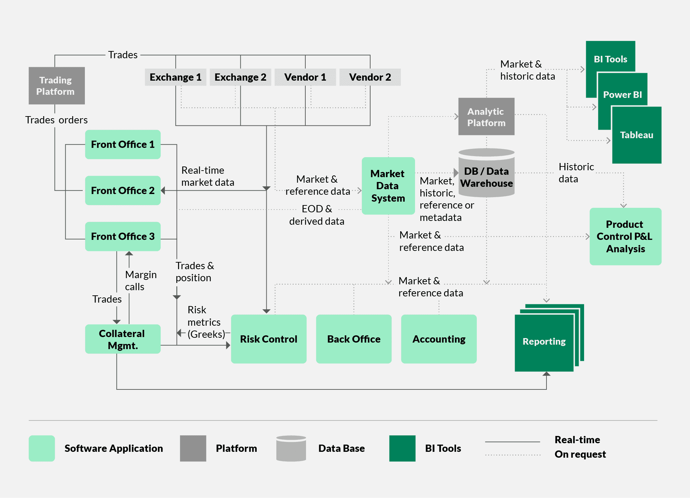Click the Collateral Mgmt. box
The width and height of the screenshot is (690, 498).
[x=122, y=339]
